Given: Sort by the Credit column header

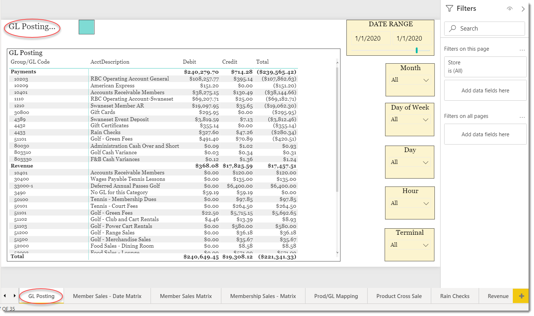Looking at the screenshot, I should pyautogui.click(x=230, y=62).
